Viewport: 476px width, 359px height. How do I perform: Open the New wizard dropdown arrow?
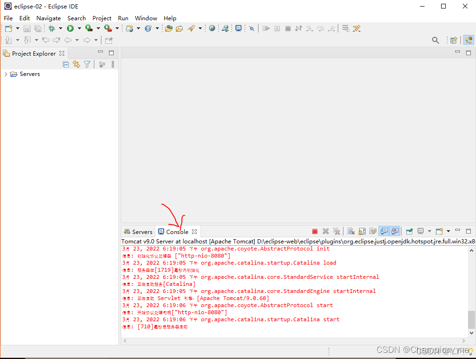coord(17,28)
